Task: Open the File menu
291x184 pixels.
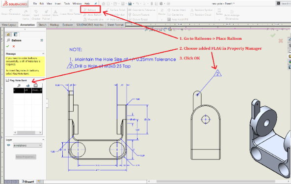Action: [x=35, y=3]
